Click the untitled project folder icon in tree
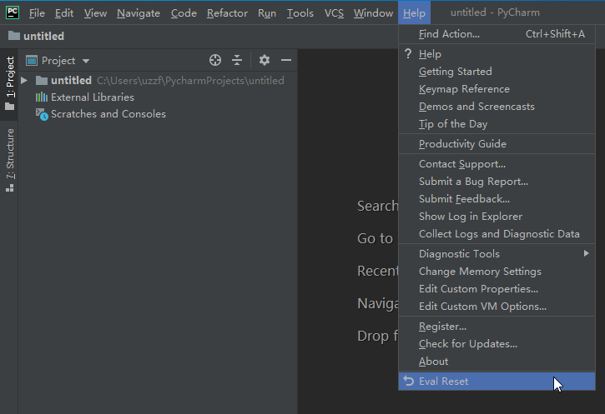Image resolution: width=605 pixels, height=414 pixels. [41, 81]
